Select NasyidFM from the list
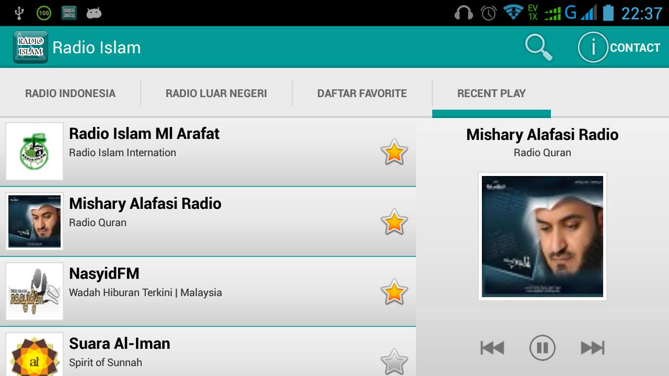This screenshot has height=376, width=669. (x=208, y=291)
